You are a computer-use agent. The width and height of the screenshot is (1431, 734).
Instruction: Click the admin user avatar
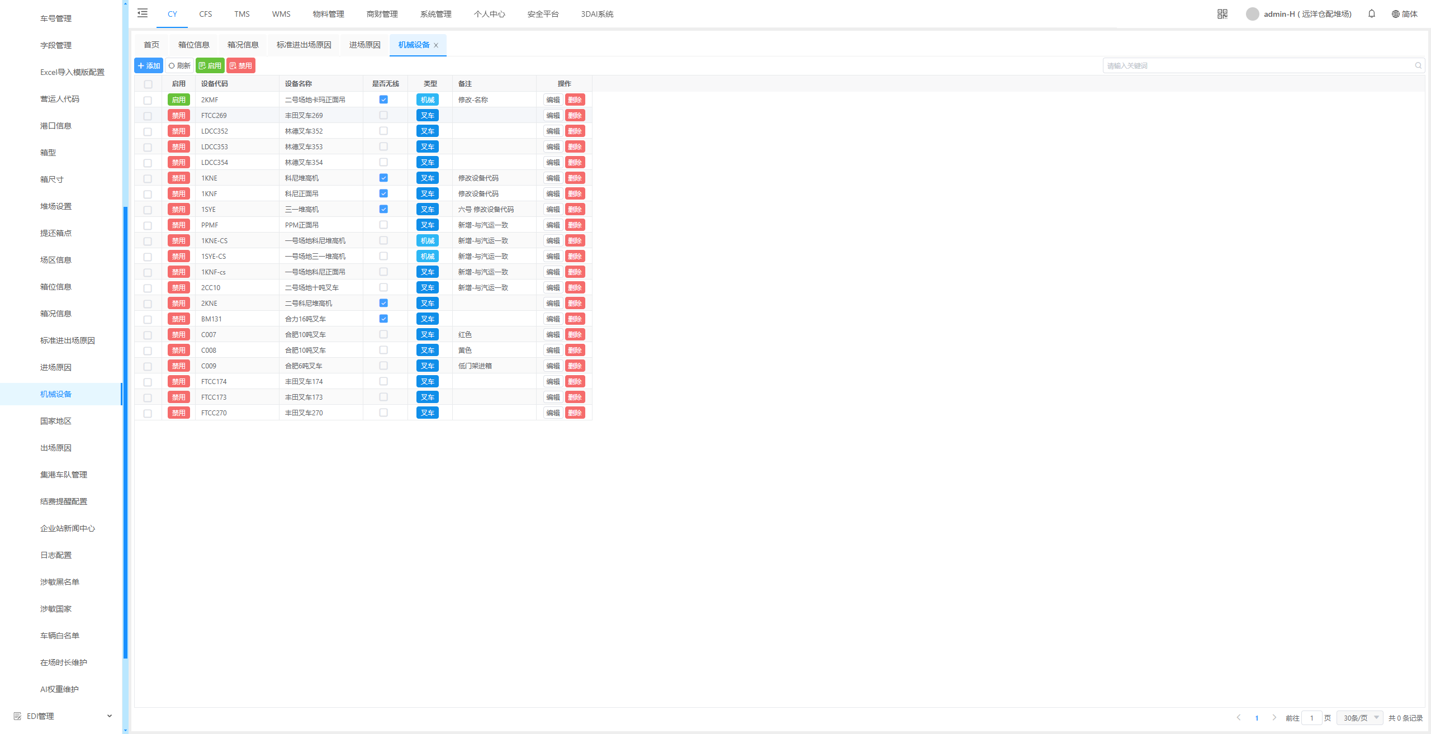tap(1252, 14)
